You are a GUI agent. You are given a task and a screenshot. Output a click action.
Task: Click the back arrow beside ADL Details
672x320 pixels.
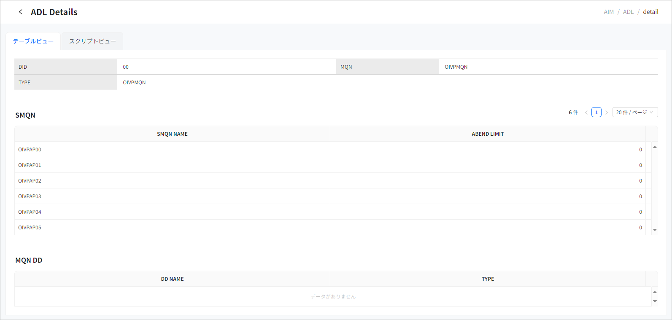20,12
